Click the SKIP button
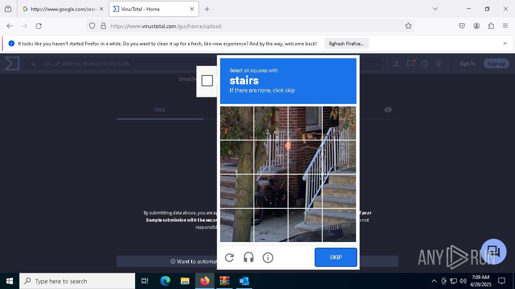The height and width of the screenshot is (289, 515). 336,257
